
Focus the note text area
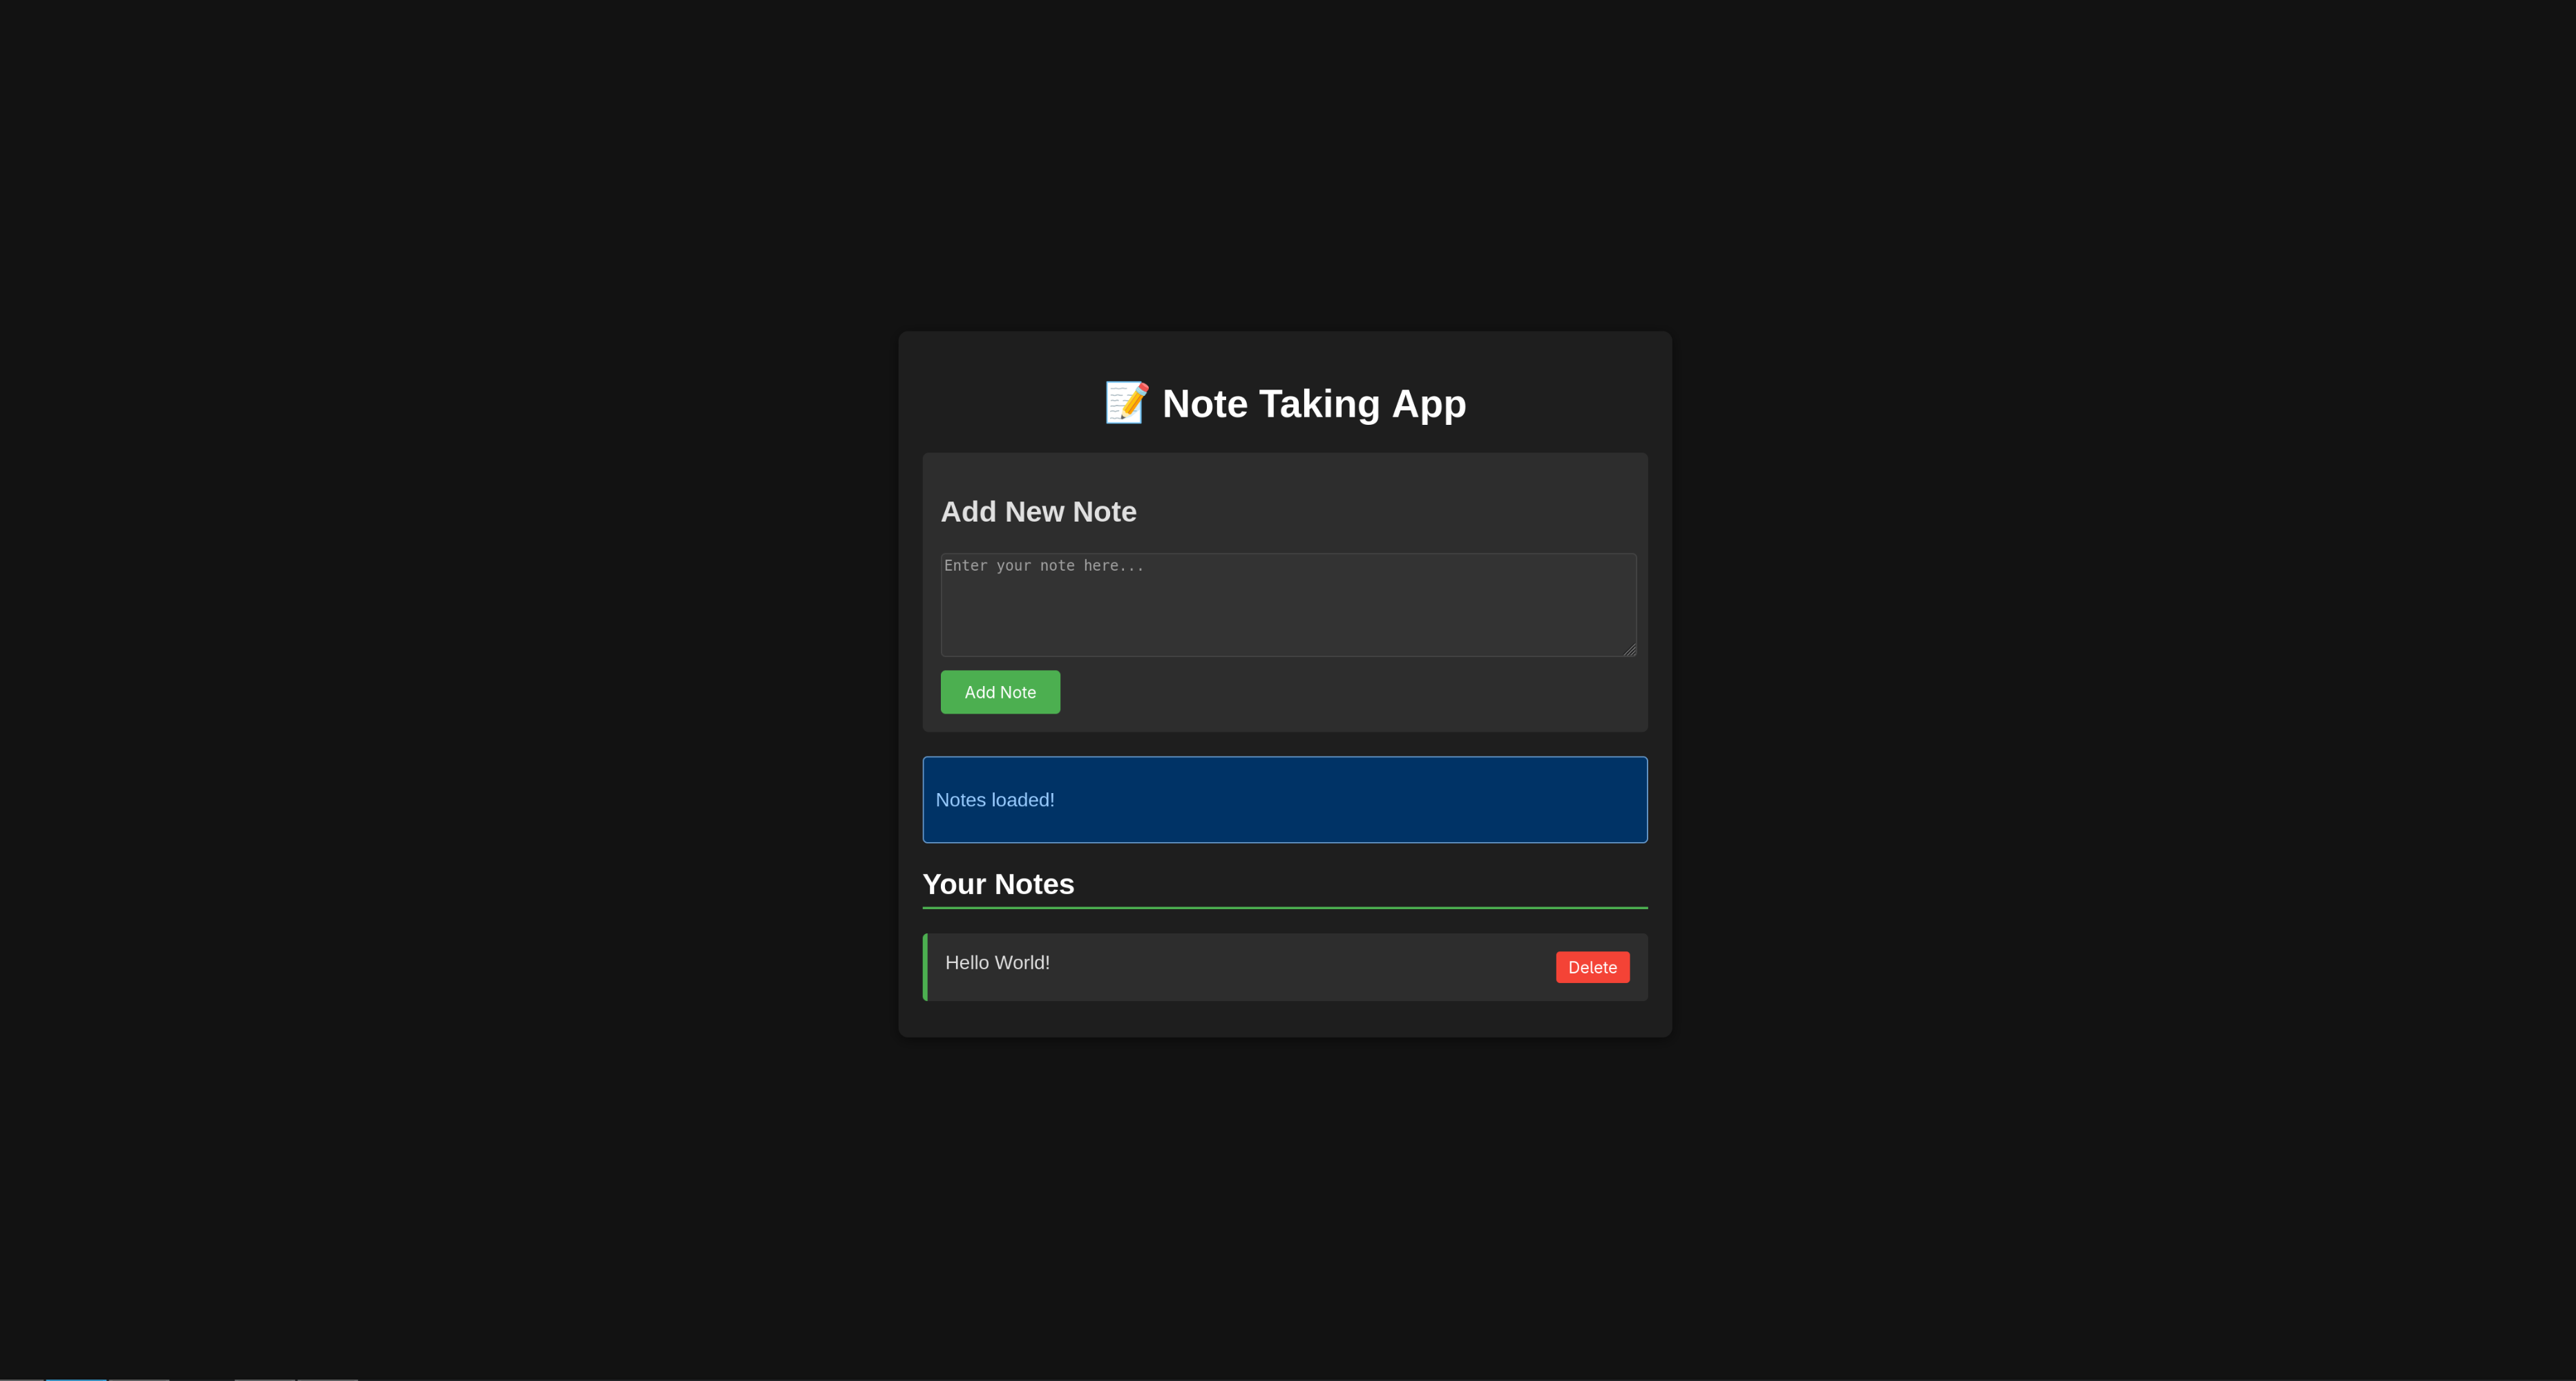(1288, 605)
